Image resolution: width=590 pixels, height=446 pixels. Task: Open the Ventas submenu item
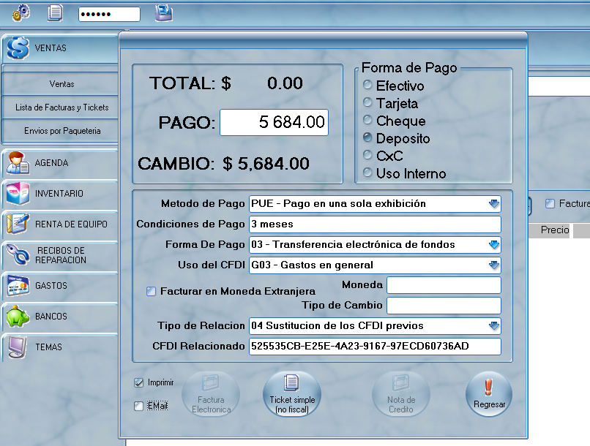click(60, 84)
